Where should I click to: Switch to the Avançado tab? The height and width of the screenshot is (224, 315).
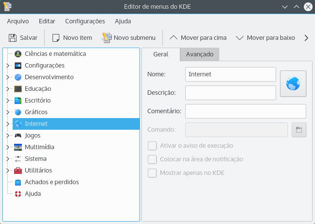199,54
